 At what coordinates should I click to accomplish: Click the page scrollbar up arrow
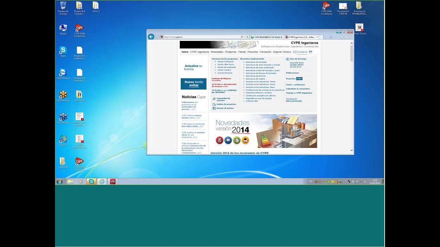(352, 43)
